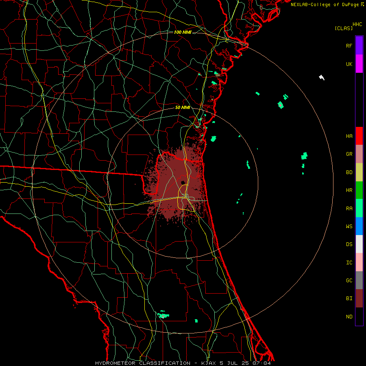Screen dimensions: 366x366
Task: Click the ND black legend swatch
Action: pyautogui.click(x=359, y=316)
